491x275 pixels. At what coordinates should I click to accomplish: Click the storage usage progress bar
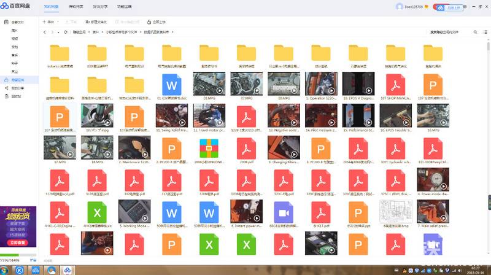pyautogui.click(x=18, y=255)
